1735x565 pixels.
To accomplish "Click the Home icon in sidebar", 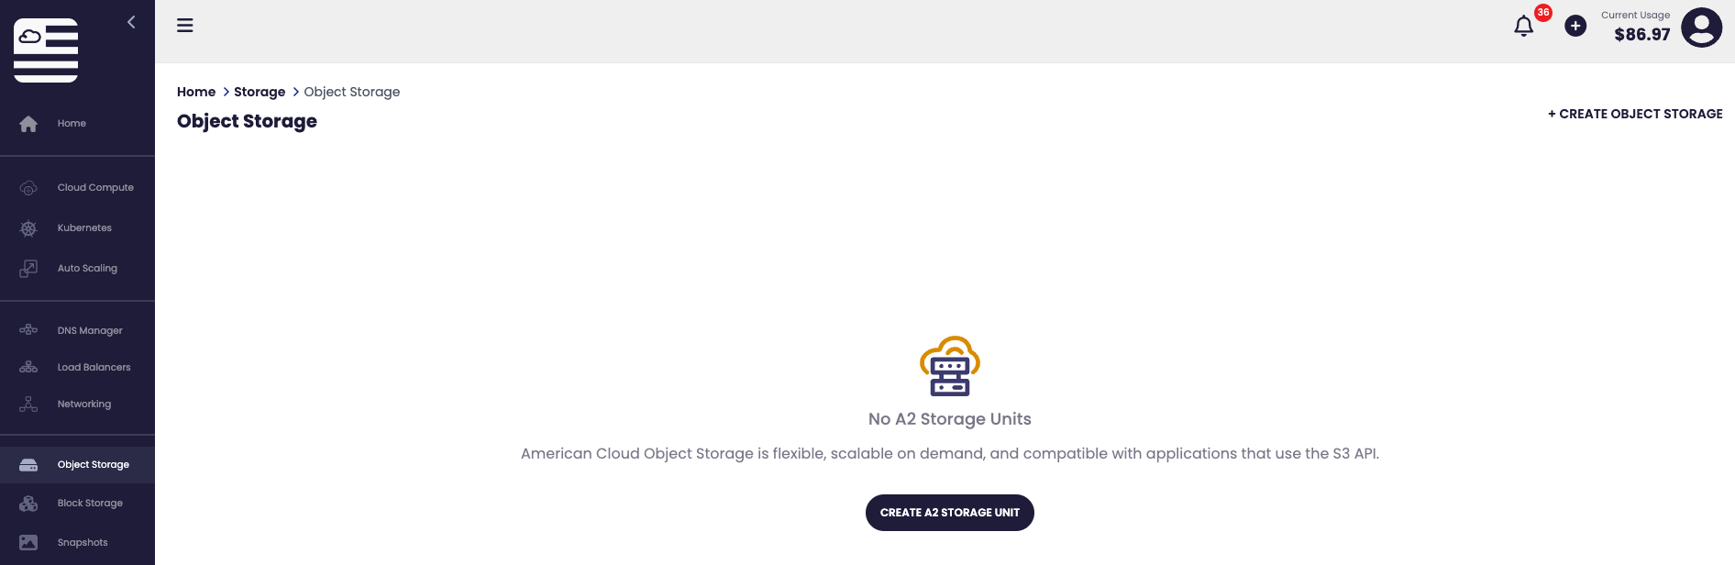I will click(28, 124).
